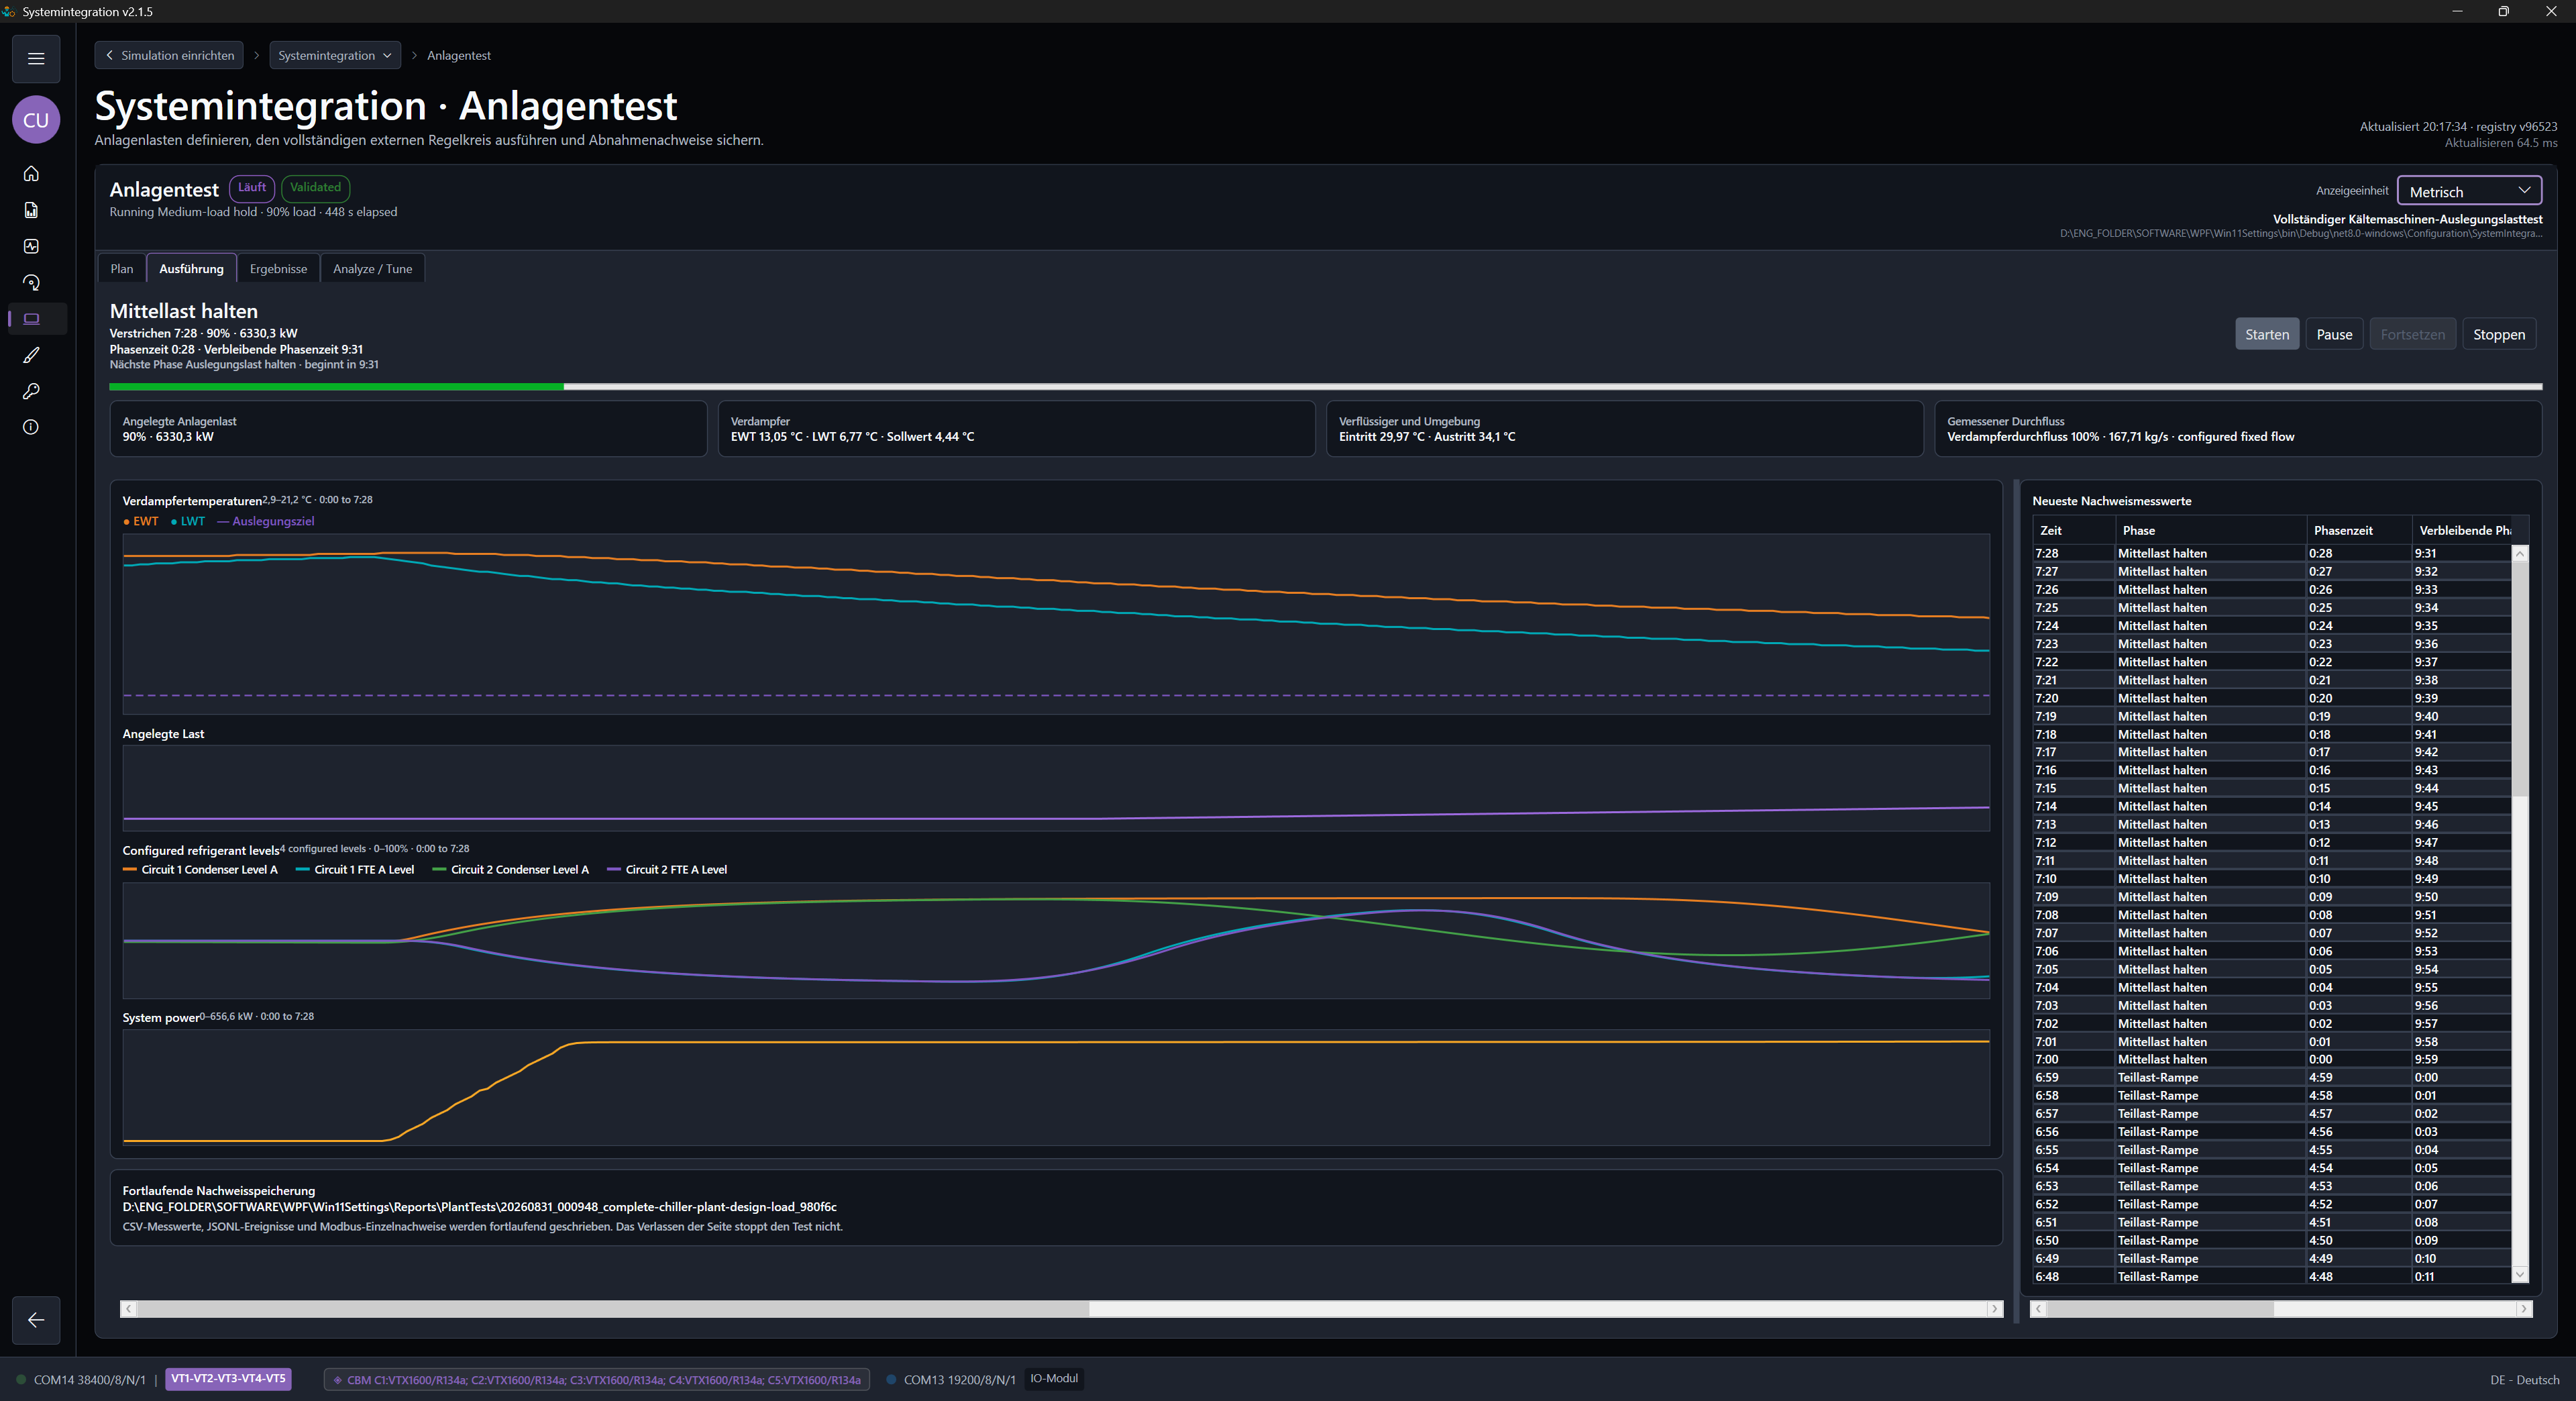Expand the Systemintegration breadcrumb dropdown
2576x1401 pixels.
(335, 55)
